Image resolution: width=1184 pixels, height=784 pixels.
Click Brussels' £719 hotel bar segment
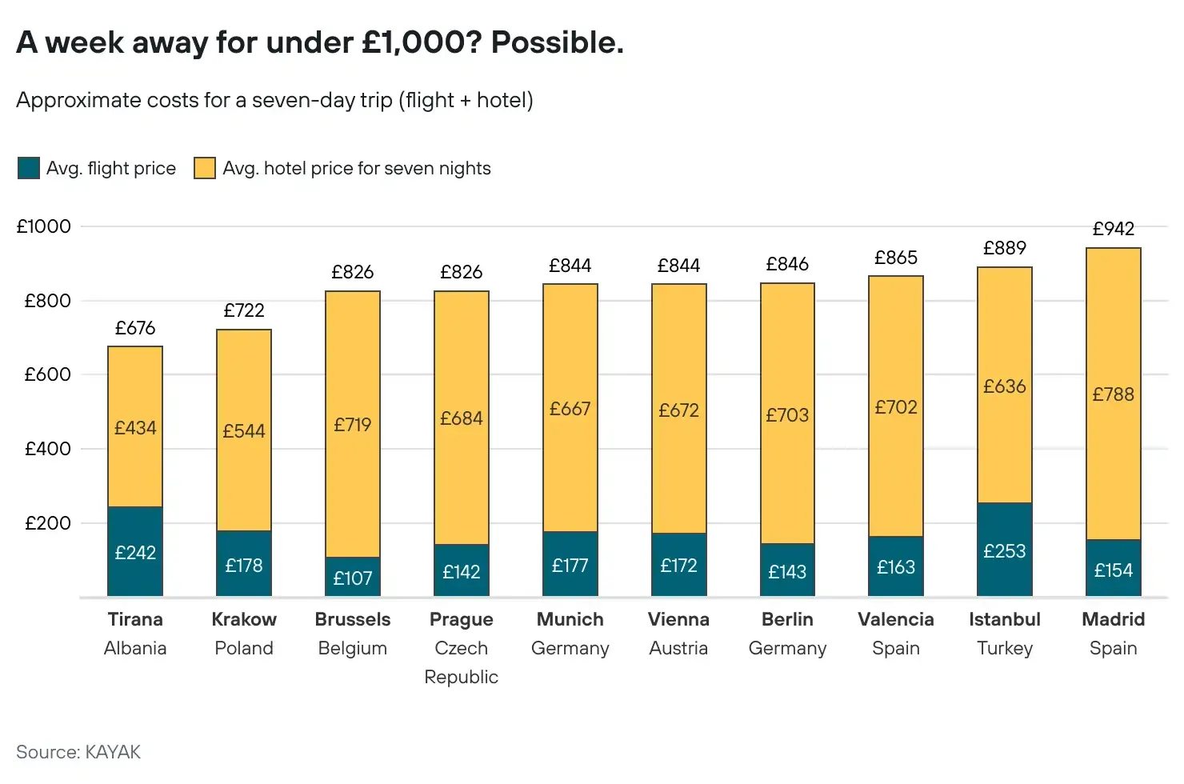click(353, 424)
